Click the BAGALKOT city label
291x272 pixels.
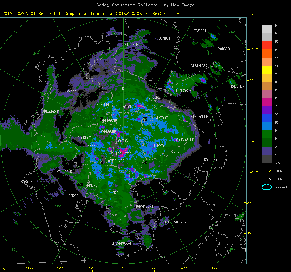click(x=129, y=89)
